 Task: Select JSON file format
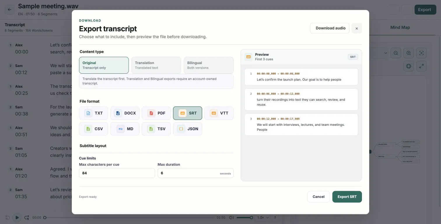point(188,129)
